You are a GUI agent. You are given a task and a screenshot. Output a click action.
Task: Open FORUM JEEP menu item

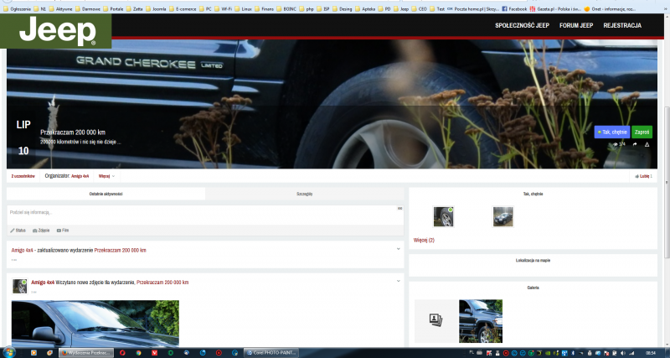tap(576, 26)
